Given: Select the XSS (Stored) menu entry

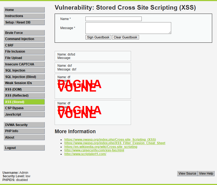Looking at the screenshot, I should pyautogui.click(x=24, y=102).
